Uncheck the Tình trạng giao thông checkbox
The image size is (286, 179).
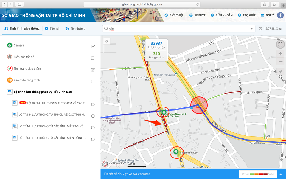click(x=93, y=70)
